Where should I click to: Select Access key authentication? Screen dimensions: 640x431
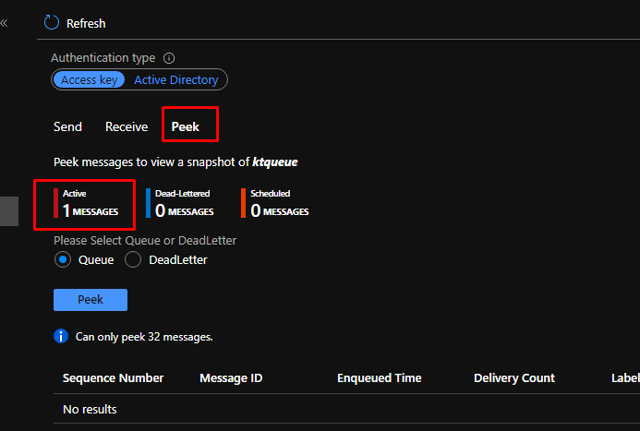(x=90, y=80)
